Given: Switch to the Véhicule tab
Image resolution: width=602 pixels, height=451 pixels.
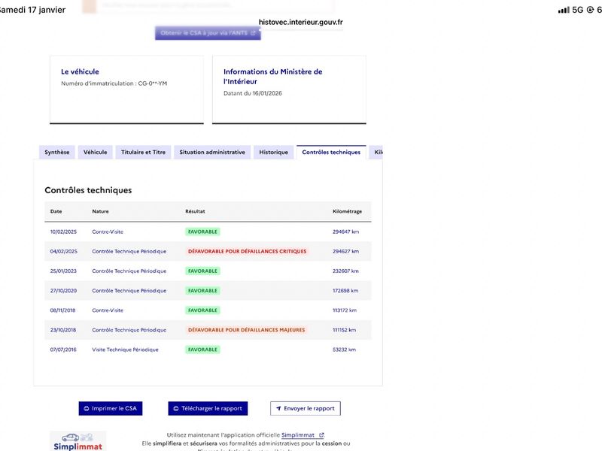Looking at the screenshot, I should (x=95, y=152).
